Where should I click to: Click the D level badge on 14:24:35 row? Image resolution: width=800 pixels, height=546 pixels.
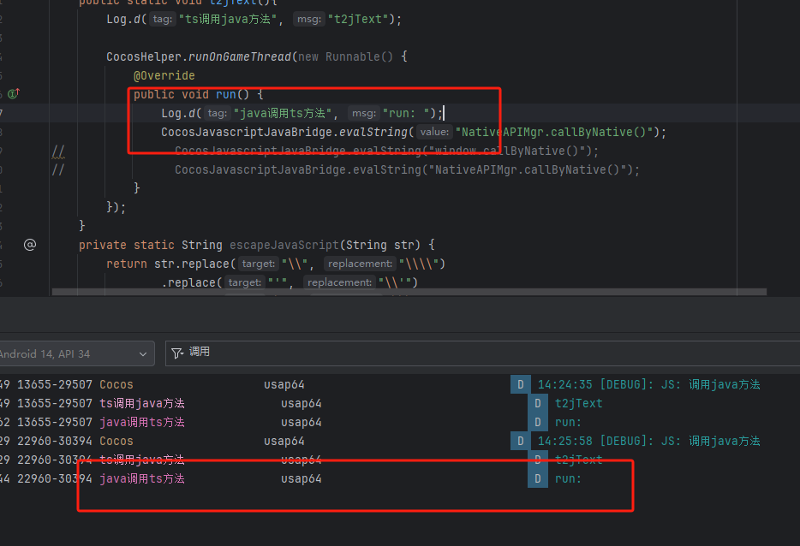click(521, 384)
